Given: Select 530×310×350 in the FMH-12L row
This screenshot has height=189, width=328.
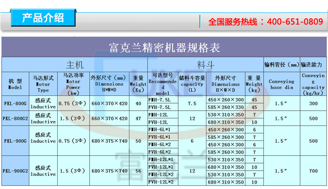Looking at the screenshot, I should [x=226, y=115].
